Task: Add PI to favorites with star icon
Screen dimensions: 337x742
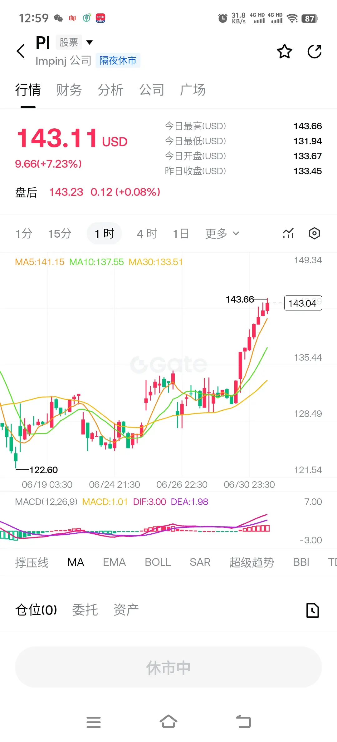Action: (x=285, y=52)
